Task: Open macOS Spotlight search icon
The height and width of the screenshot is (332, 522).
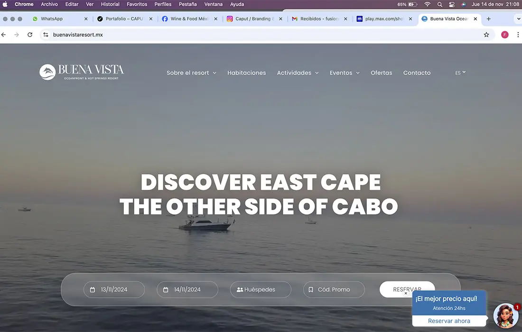Action: coord(440,4)
